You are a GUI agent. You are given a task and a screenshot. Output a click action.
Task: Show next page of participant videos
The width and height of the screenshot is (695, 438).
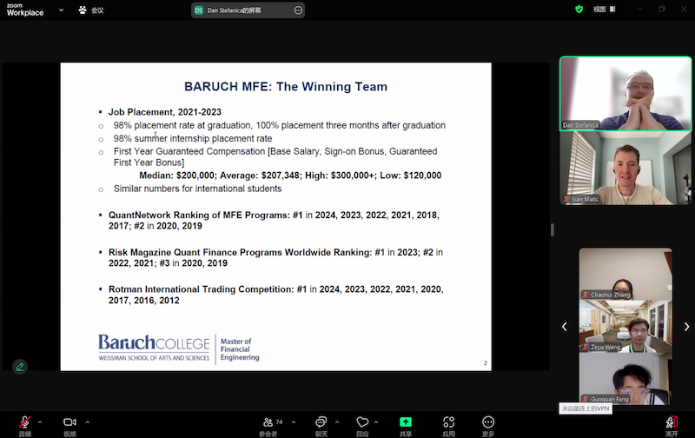pos(686,327)
